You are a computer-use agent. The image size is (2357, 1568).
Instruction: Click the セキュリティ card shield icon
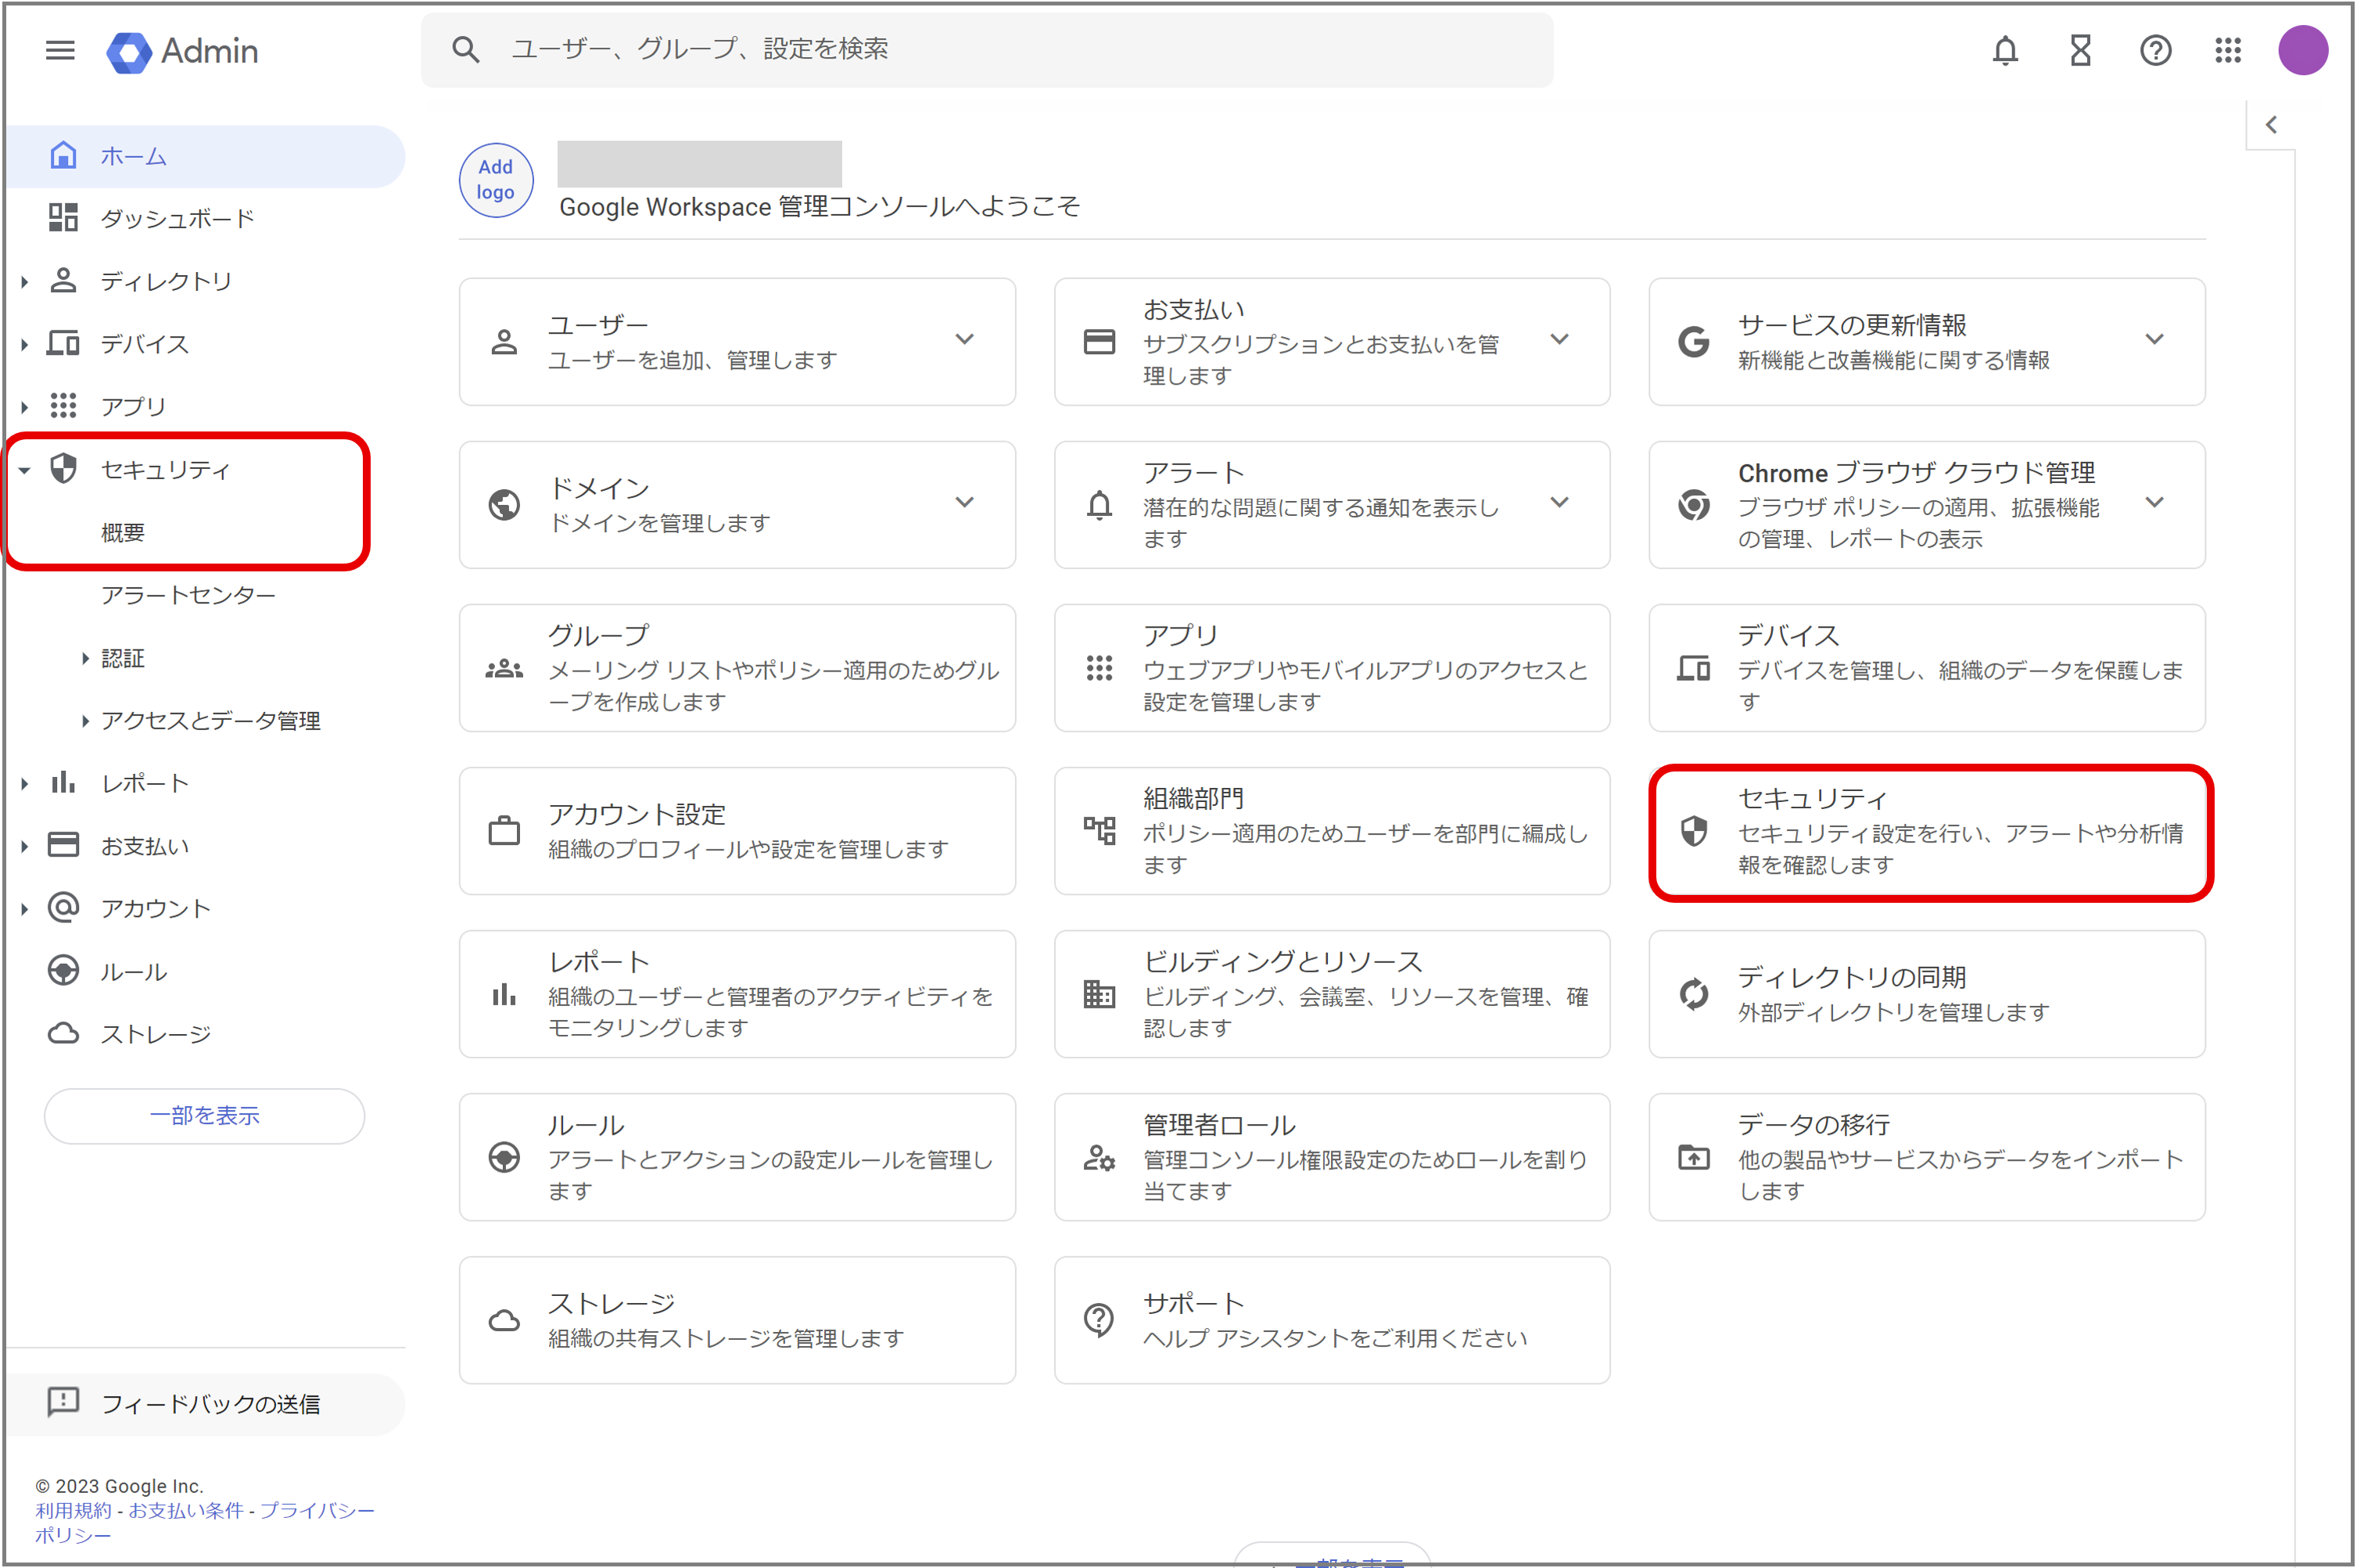1693,831
